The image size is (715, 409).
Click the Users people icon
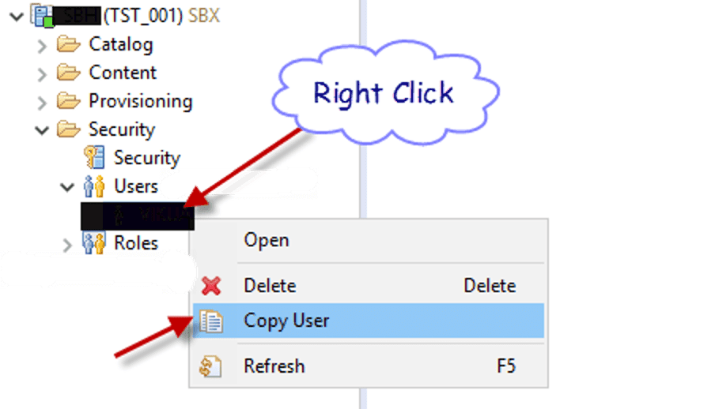[x=94, y=186]
